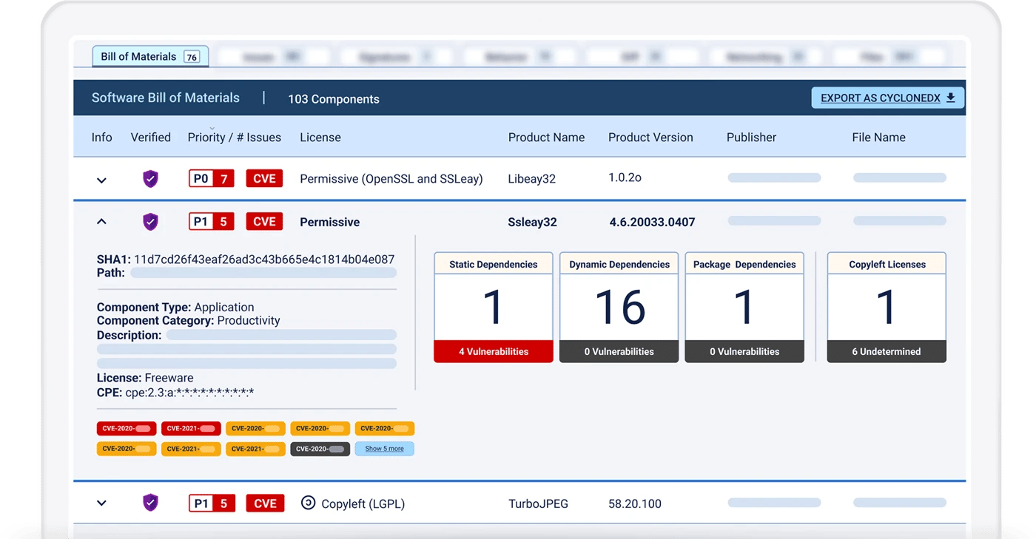
Task: Open the red CVE-2020 tag
Action: pyautogui.click(x=127, y=428)
